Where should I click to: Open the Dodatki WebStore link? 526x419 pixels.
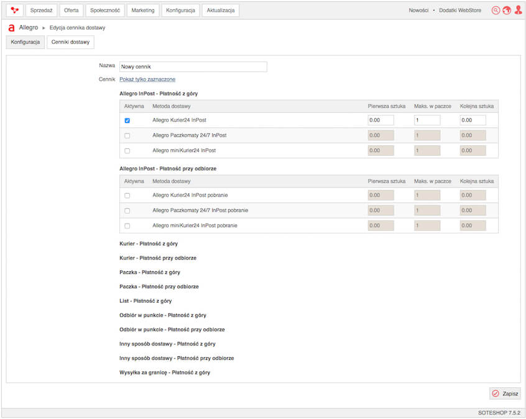[460, 11]
